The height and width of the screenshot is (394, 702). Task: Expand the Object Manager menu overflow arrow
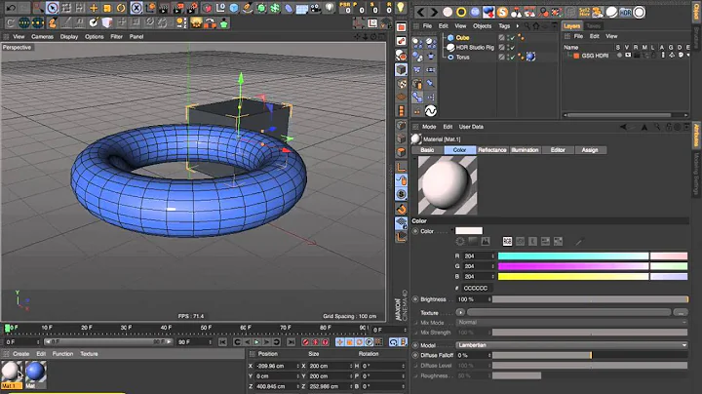tap(518, 26)
